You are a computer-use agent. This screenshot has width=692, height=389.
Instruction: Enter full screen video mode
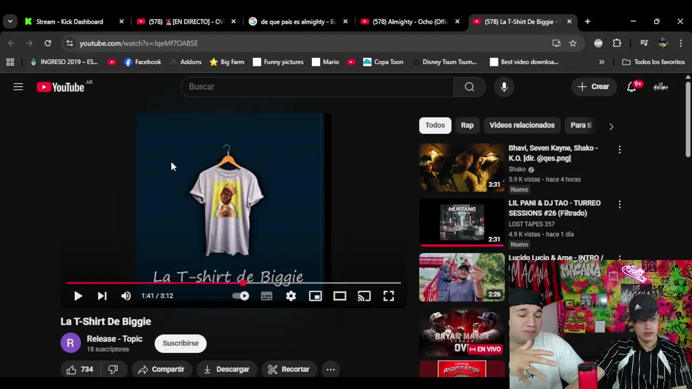pos(389,296)
